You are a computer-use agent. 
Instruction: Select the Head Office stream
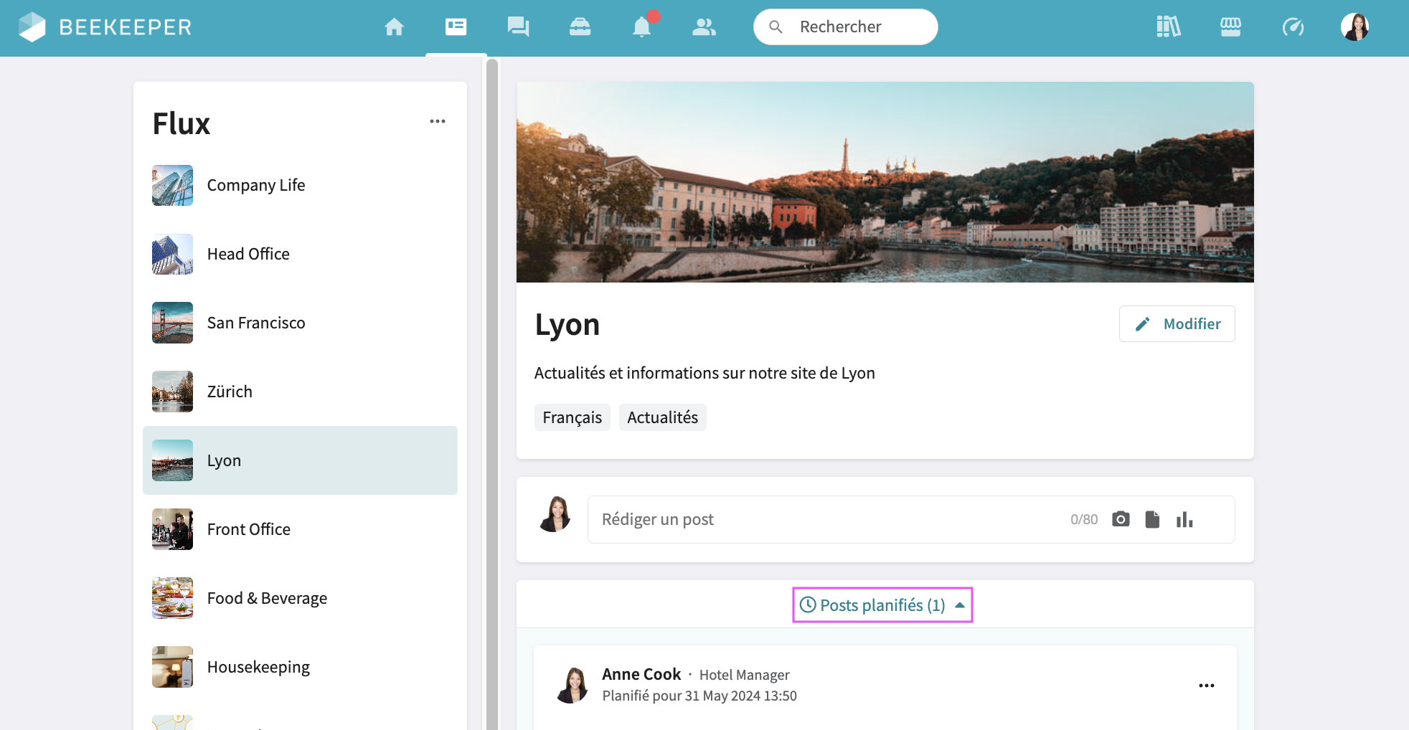(300, 254)
